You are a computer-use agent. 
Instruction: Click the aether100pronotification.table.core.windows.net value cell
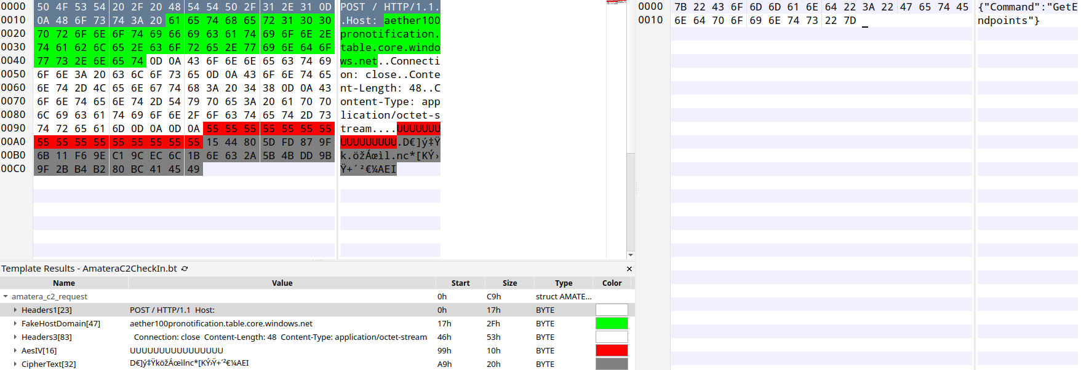[221, 323]
